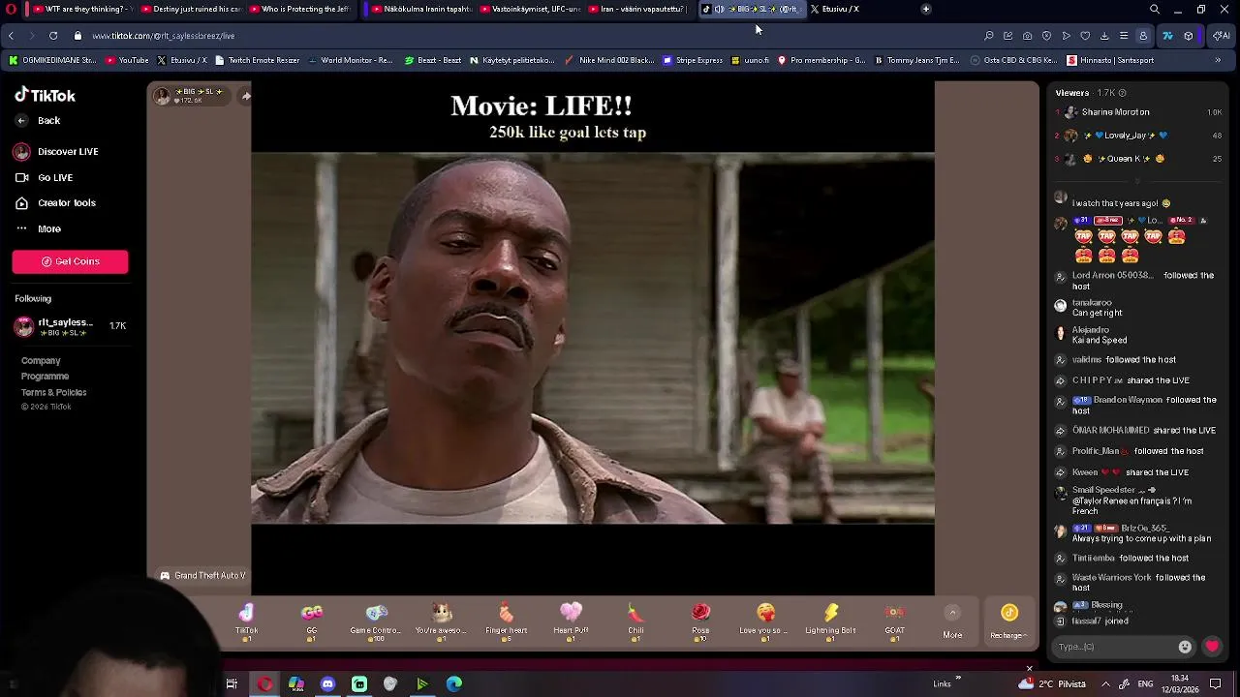The image size is (1240, 697).
Task: Send the Chili gift
Action: (x=635, y=621)
